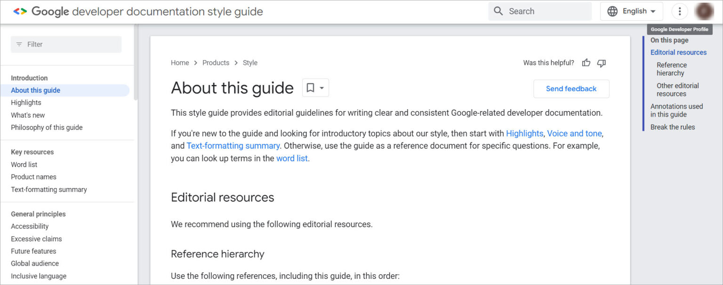The image size is (723, 285).
Task: Open the three-dot overflow menu
Action: tap(679, 11)
